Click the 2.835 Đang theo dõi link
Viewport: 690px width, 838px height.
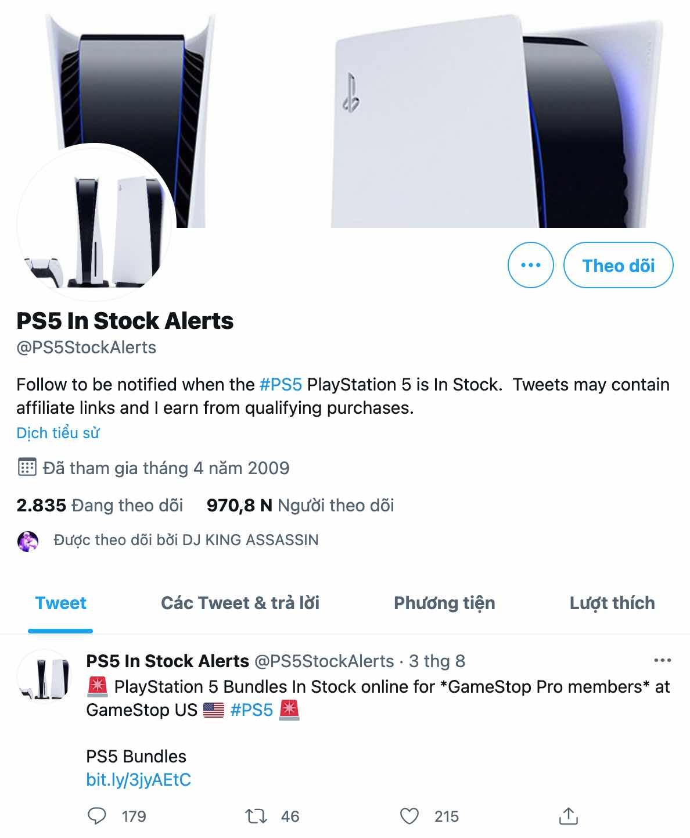99,505
